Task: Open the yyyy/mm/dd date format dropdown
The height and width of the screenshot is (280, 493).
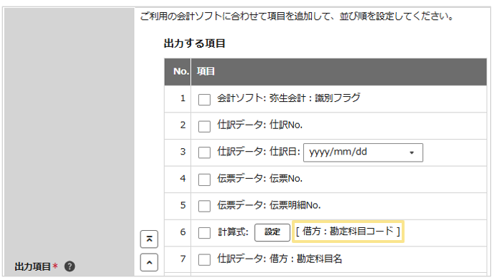Action: click(x=363, y=152)
